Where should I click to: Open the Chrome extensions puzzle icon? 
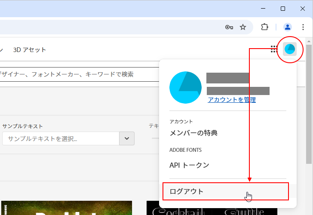[264, 27]
